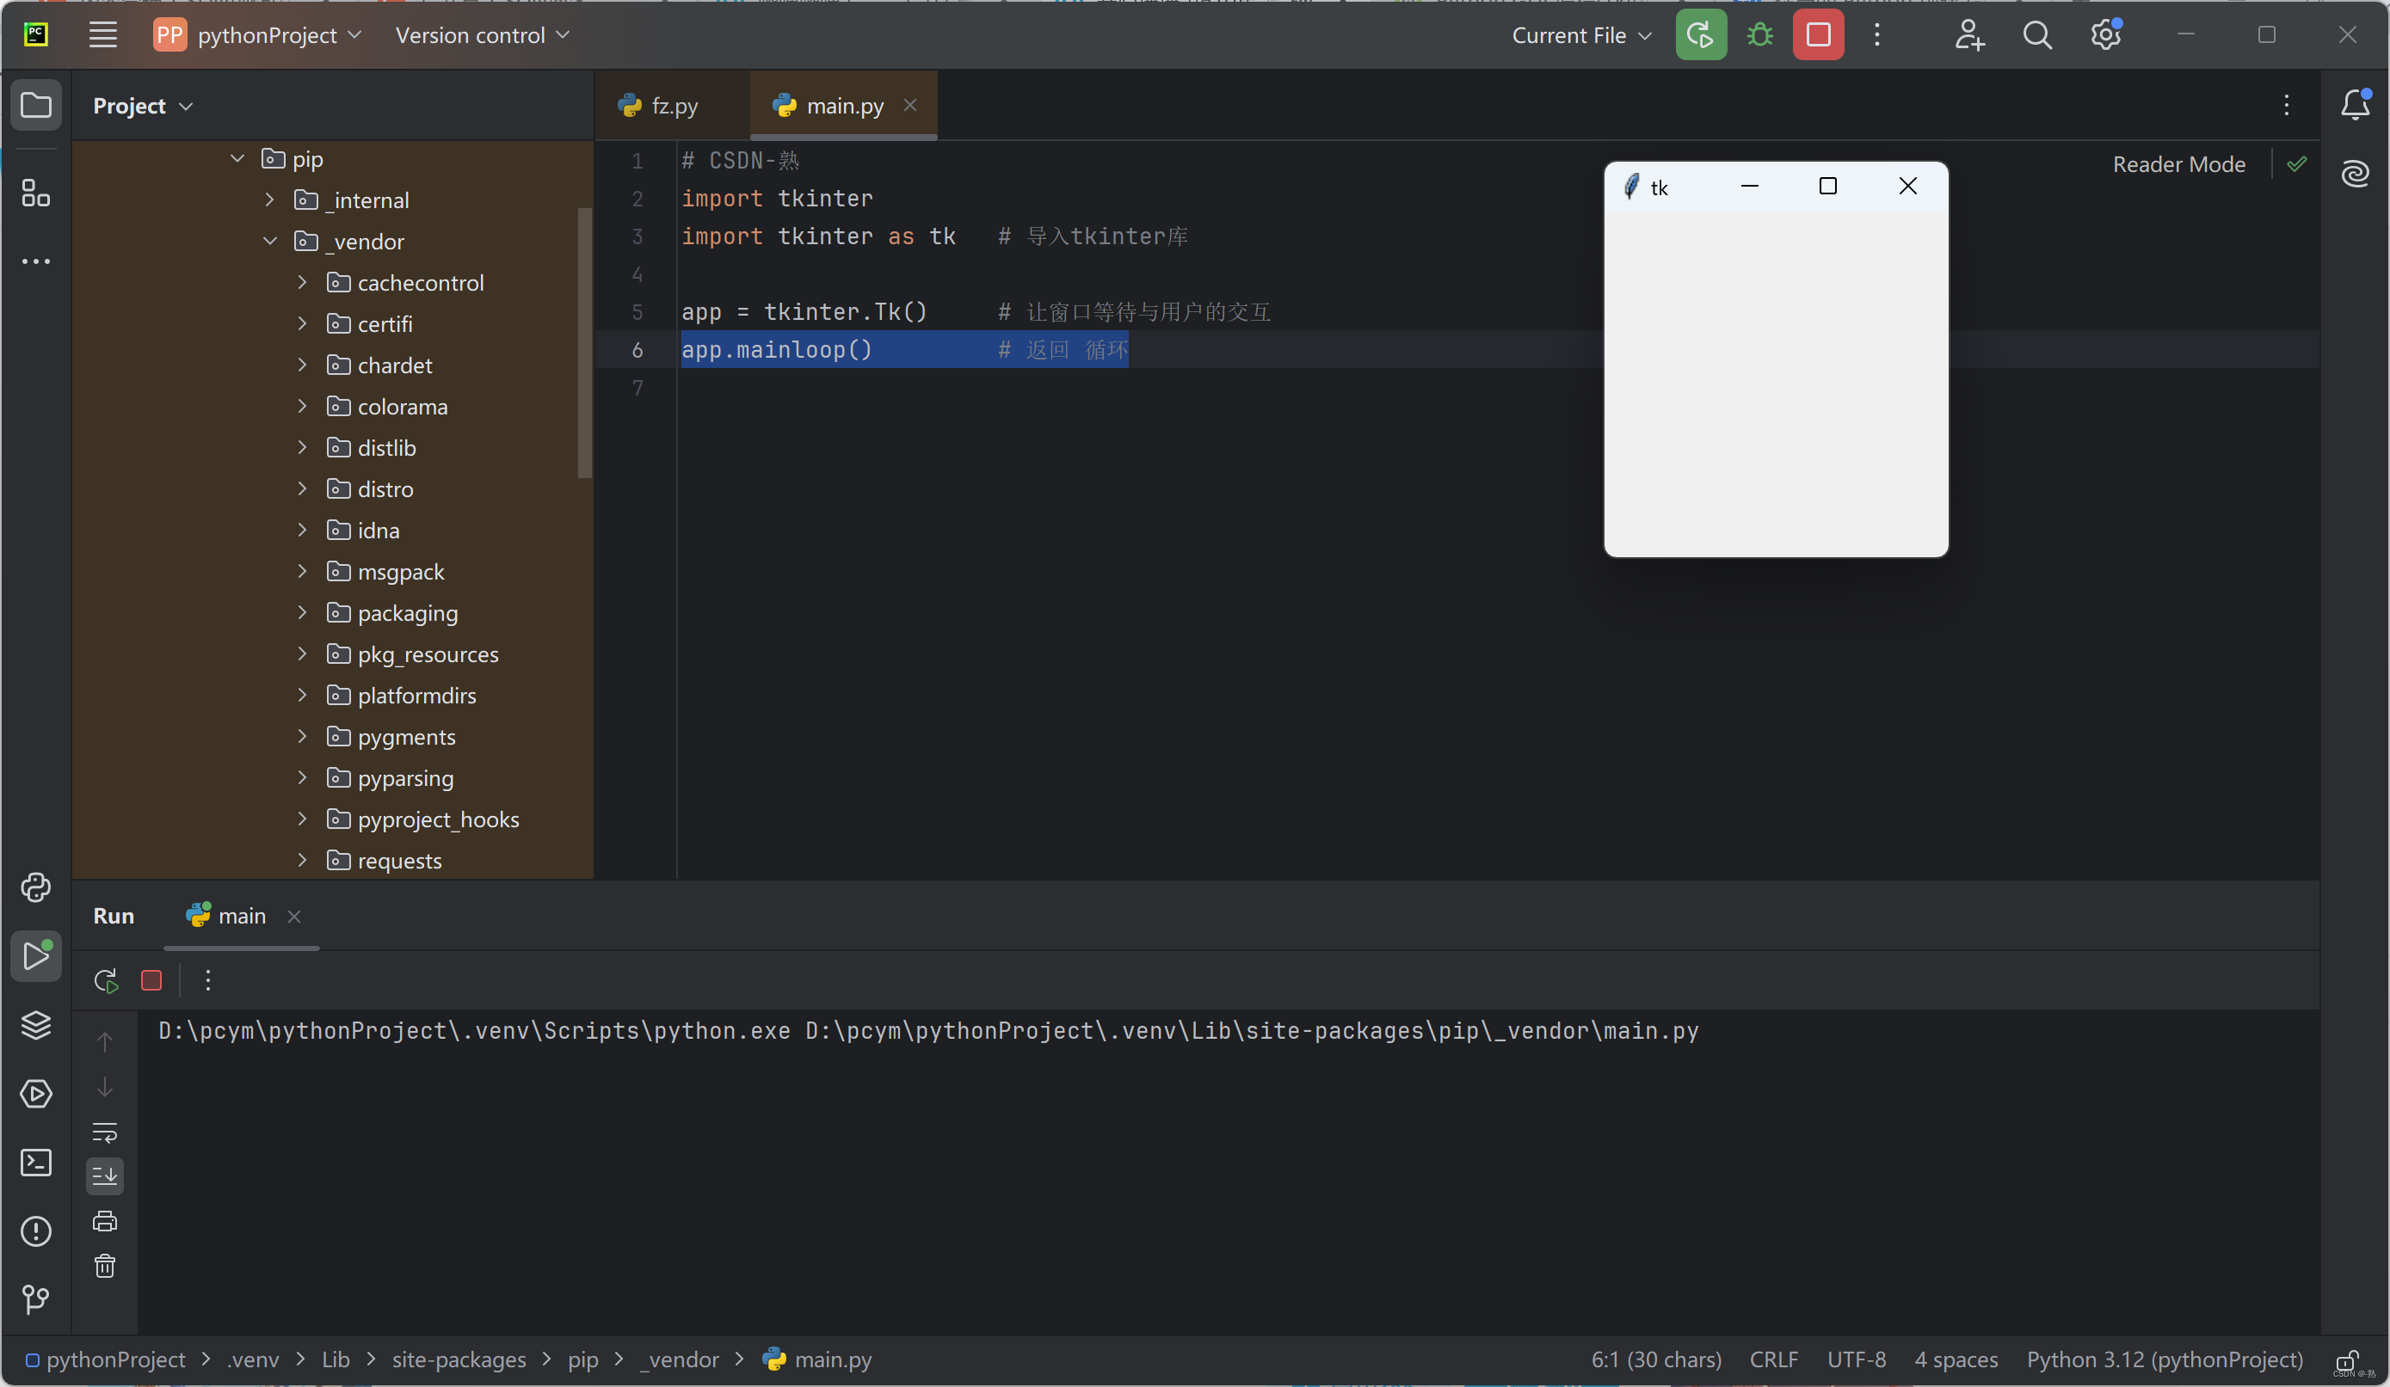Click the Rerun button in Run panel
This screenshot has width=2390, height=1387.
[x=106, y=979]
